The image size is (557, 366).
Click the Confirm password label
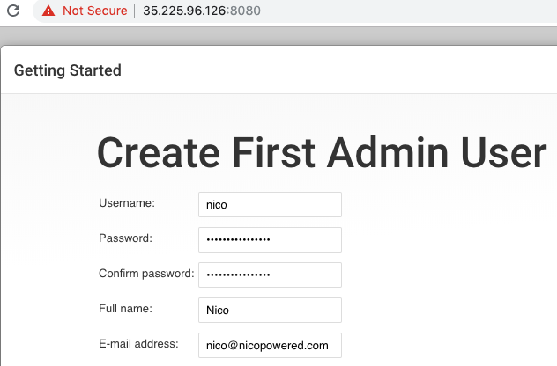click(x=146, y=274)
